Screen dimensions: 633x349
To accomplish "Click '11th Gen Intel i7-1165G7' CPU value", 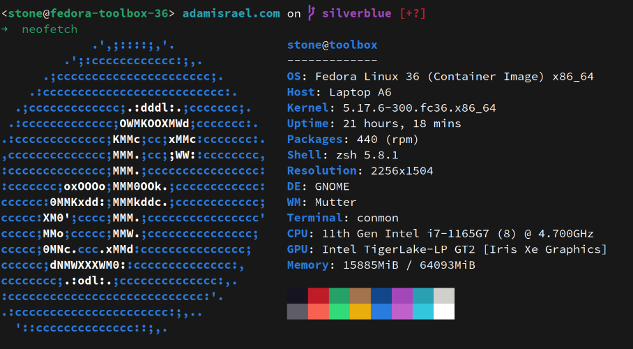I will click(405, 234).
